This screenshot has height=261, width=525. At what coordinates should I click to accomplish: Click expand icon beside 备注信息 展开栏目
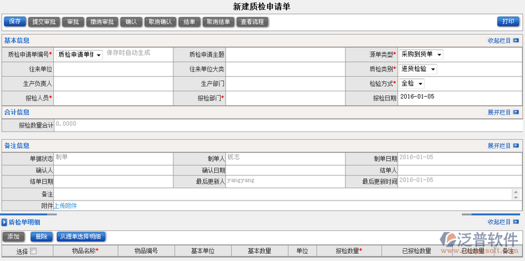click(516, 146)
